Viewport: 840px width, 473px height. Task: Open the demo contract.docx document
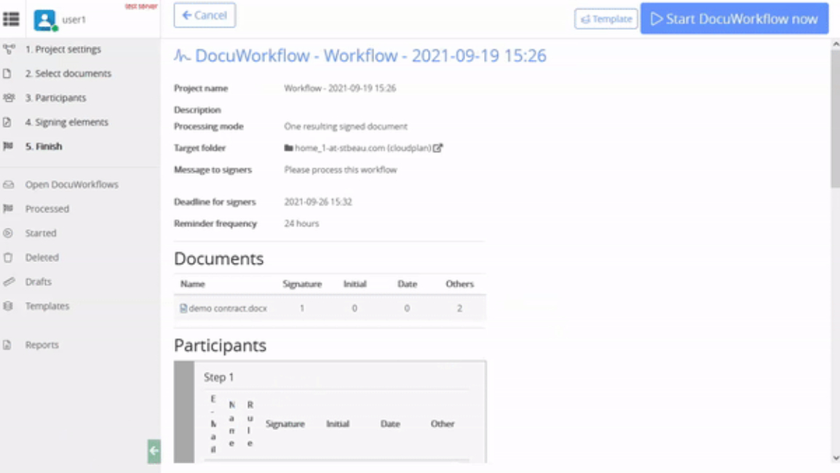coord(228,309)
